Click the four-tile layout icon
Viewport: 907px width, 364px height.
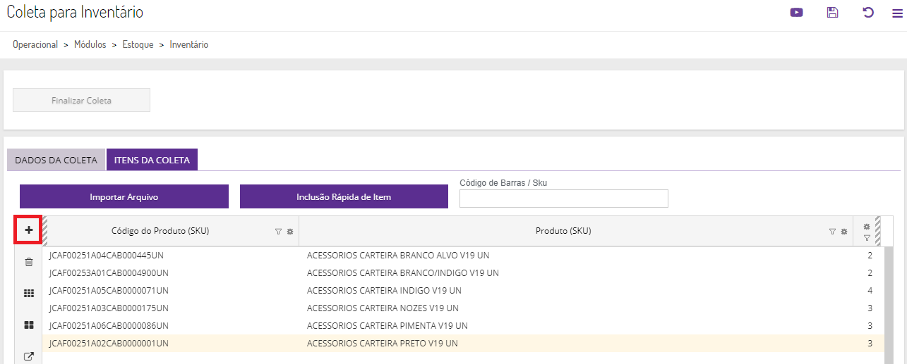(29, 325)
